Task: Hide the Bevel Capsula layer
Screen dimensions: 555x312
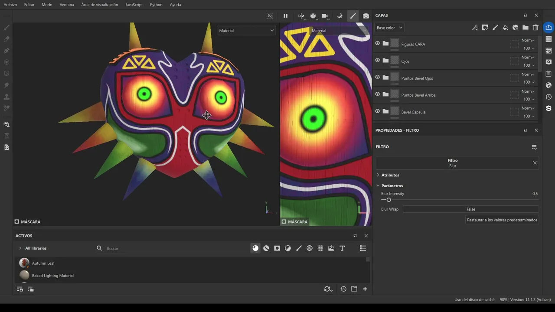Action: click(377, 111)
